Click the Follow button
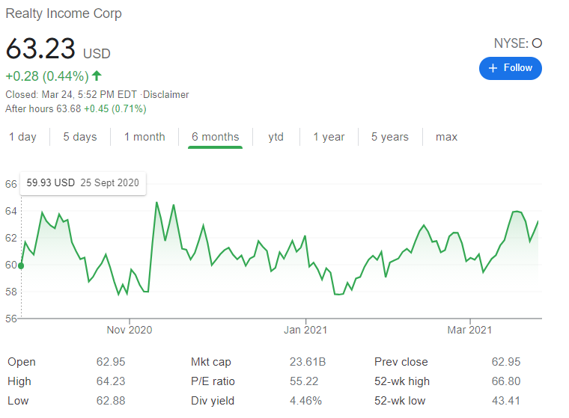The height and width of the screenshot is (418, 569). tap(510, 68)
